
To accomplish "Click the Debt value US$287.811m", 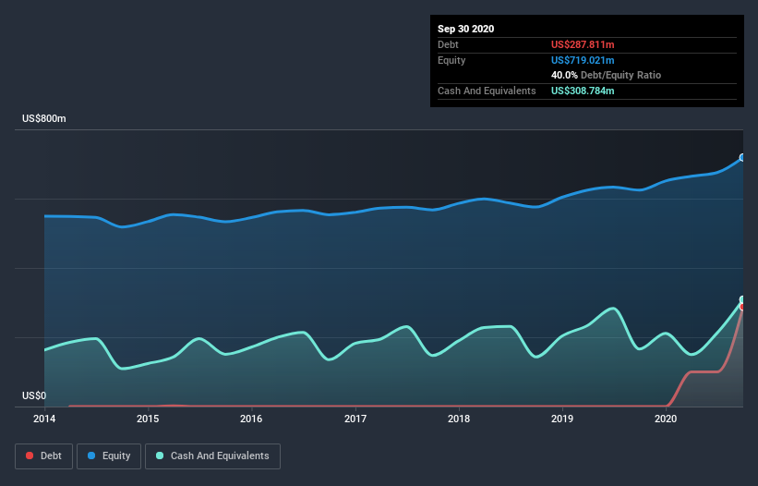I will click(583, 44).
